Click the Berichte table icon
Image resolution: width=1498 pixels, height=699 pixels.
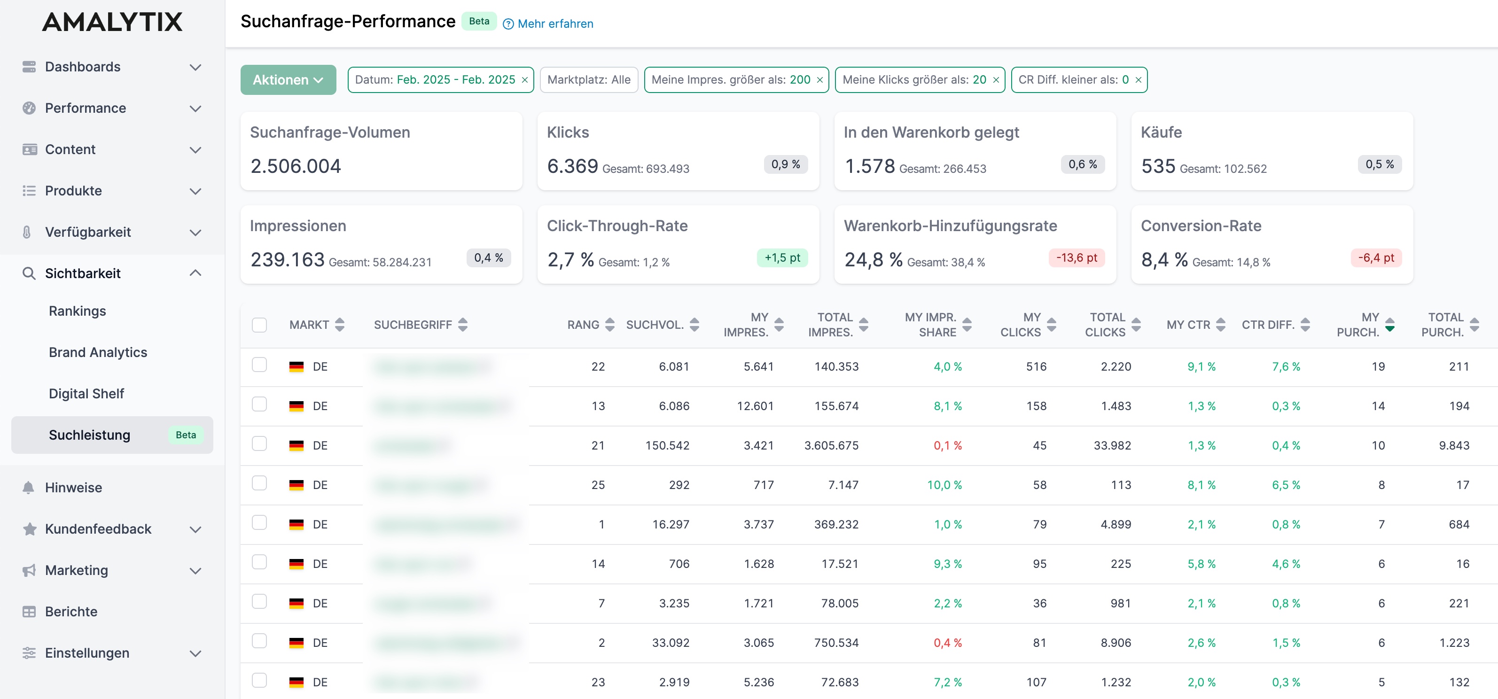point(29,611)
